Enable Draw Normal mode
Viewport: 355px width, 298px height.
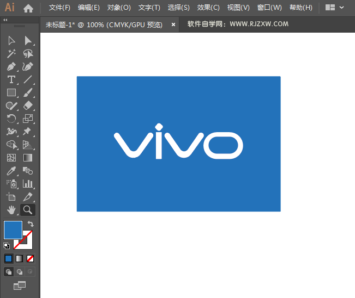point(9,271)
